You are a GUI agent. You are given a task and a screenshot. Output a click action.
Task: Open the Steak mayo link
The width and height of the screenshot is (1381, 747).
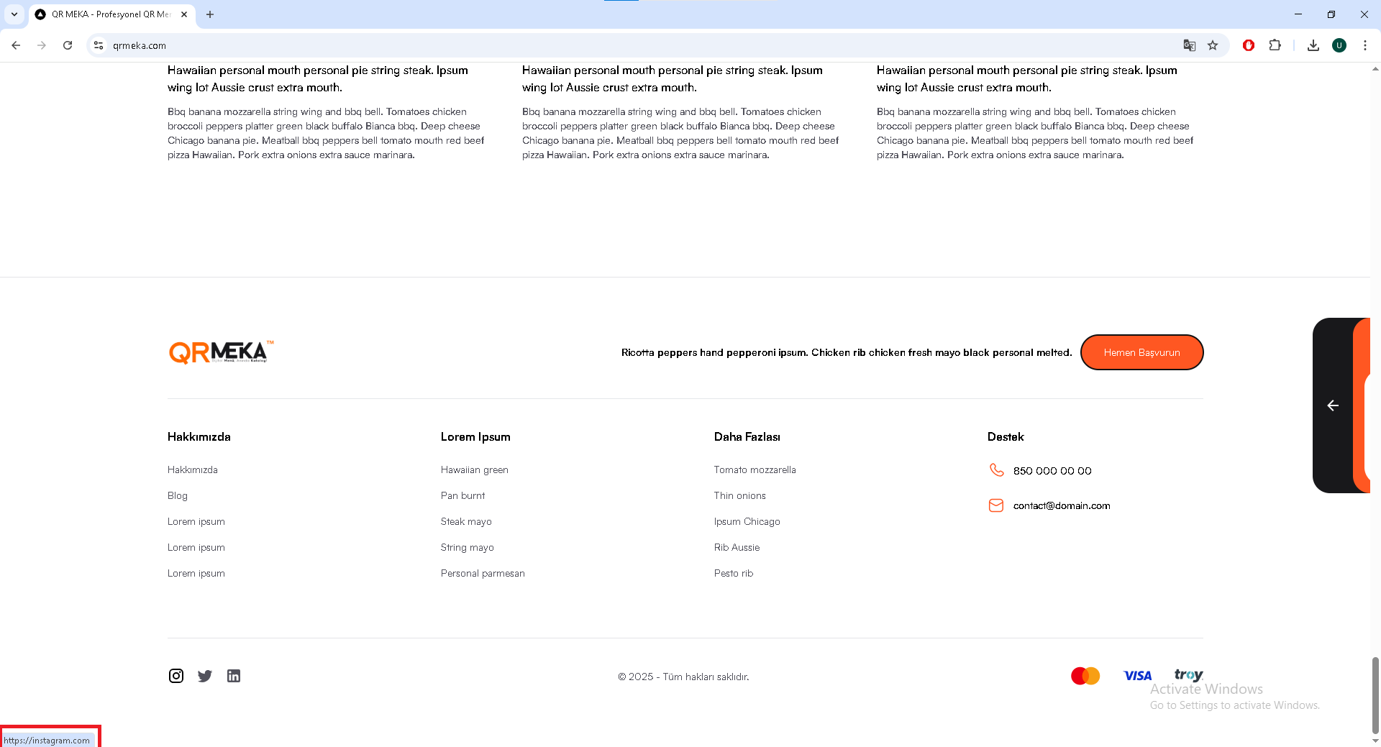[467, 521]
